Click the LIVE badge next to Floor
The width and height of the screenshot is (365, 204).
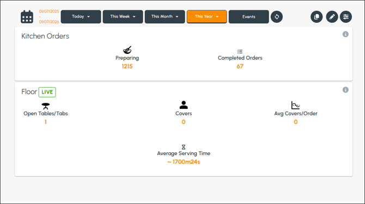tap(47, 92)
